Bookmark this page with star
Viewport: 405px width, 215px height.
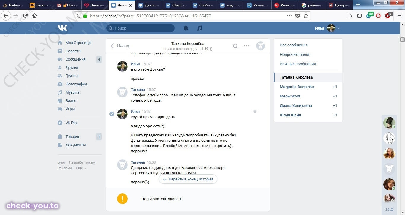(306, 16)
